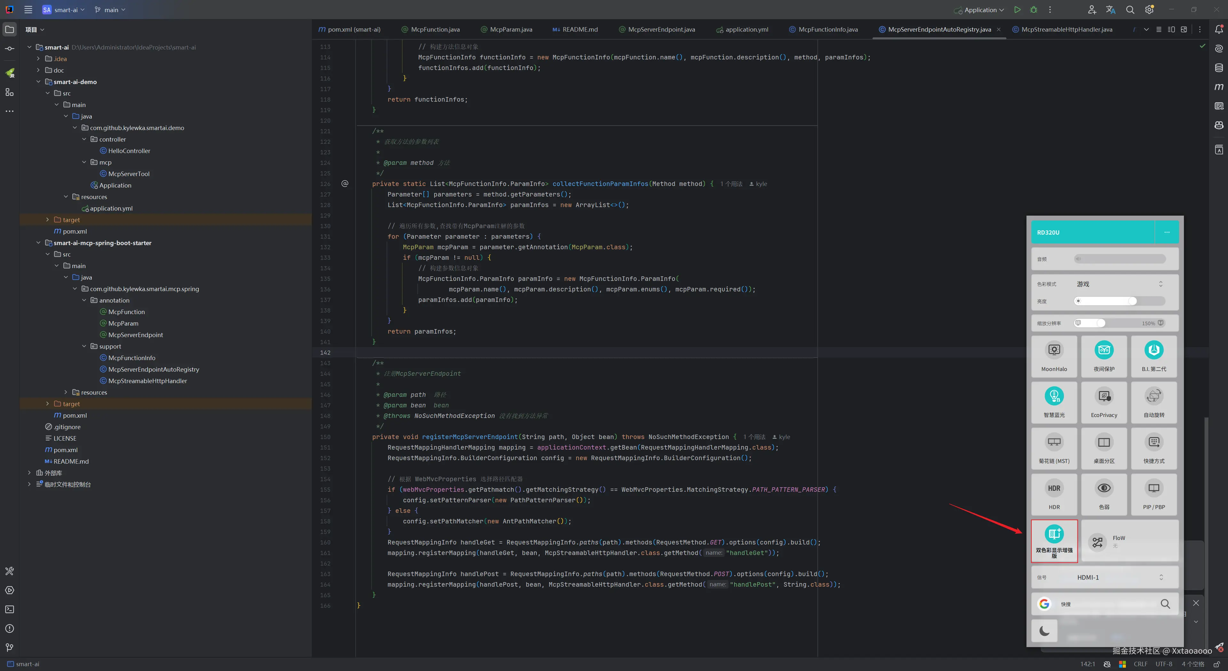The height and width of the screenshot is (671, 1228).
Task: Open the main branch selector
Action: 111,10
